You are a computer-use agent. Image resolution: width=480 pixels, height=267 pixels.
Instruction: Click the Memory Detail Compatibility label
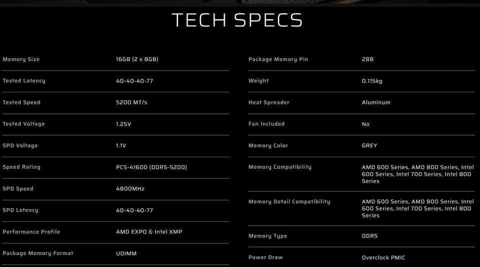pos(289,202)
